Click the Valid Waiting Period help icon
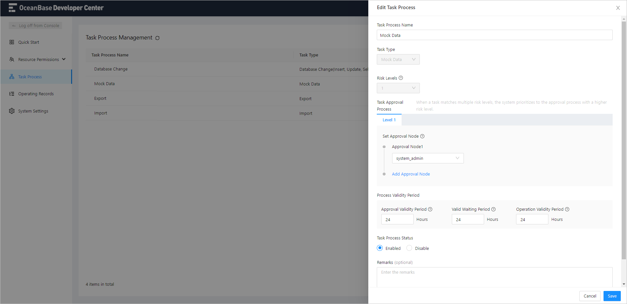The height and width of the screenshot is (304, 627). [494, 209]
